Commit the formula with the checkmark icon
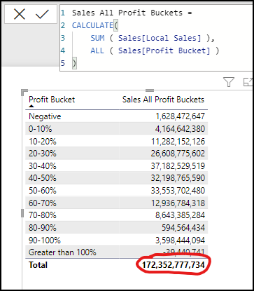 [42, 14]
